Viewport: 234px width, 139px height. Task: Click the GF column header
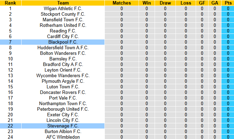pyautogui.click(x=202, y=3)
